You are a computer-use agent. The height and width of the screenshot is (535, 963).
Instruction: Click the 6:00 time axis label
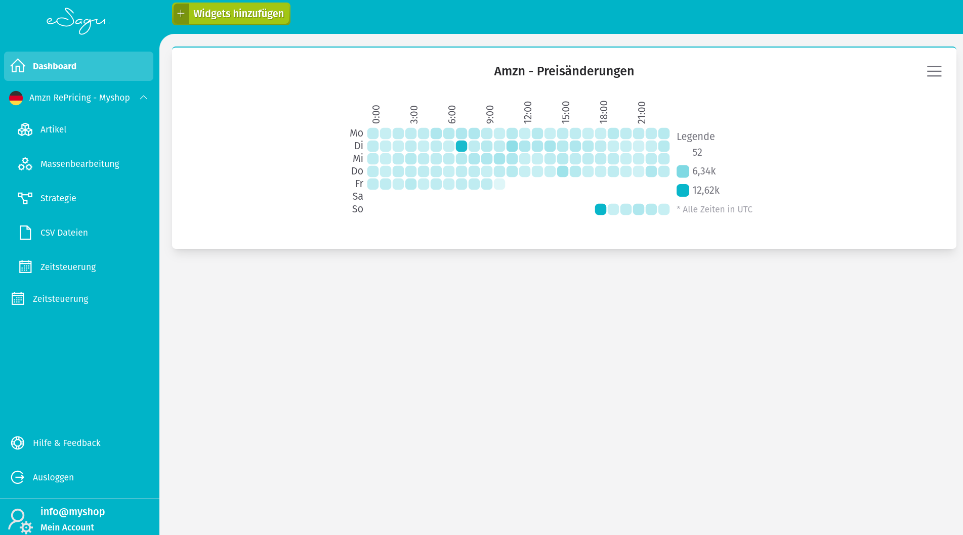(x=452, y=114)
